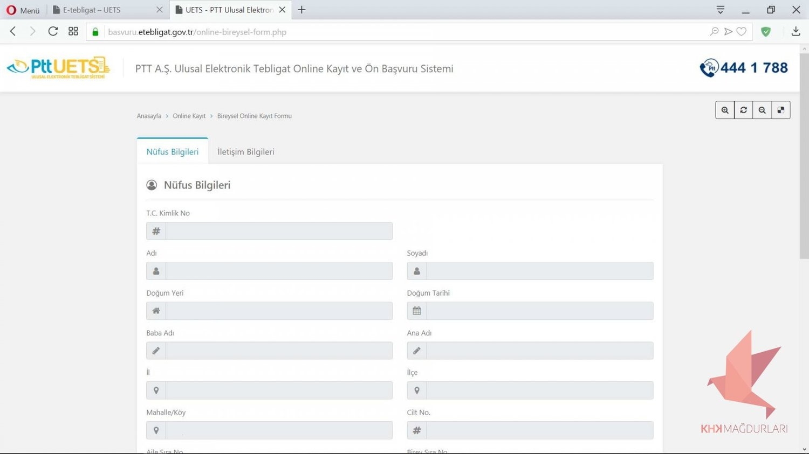Click the person icon beside Adı
The height and width of the screenshot is (454, 809).
pyautogui.click(x=156, y=271)
